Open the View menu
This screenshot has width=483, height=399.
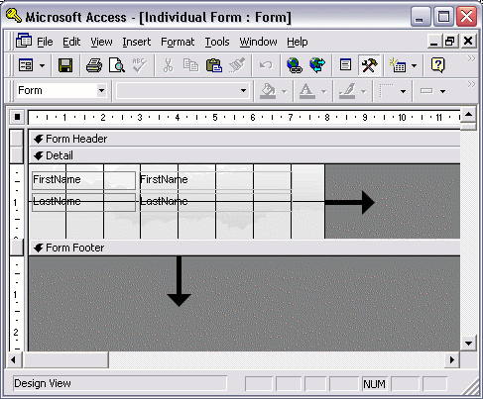101,42
